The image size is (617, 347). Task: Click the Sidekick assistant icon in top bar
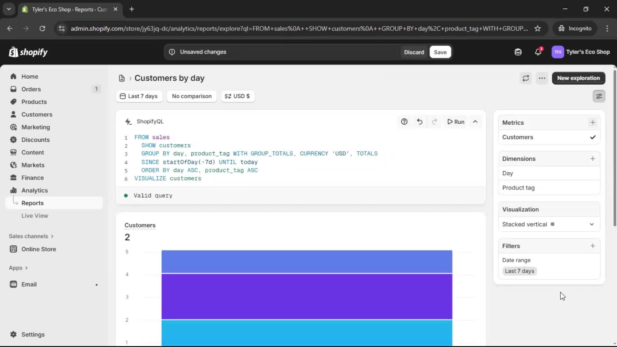pyautogui.click(x=518, y=52)
